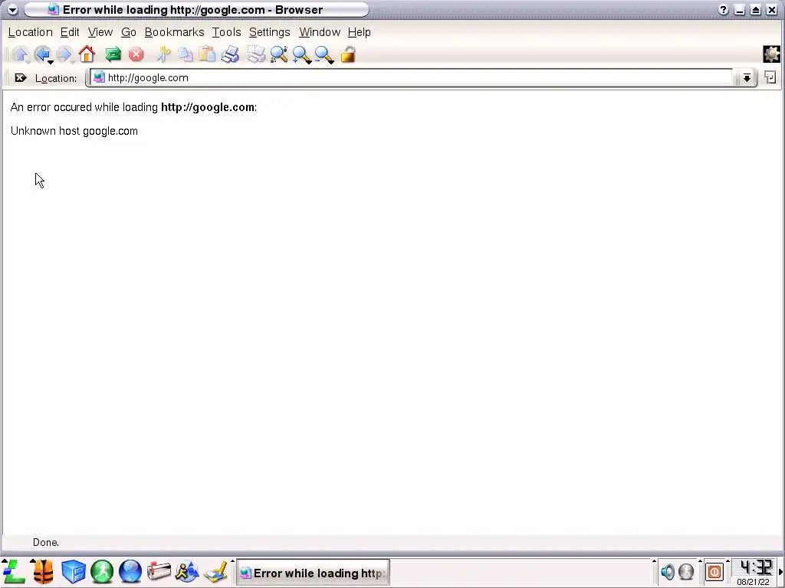Open the location history dropdown arrow
Viewport: 785px width, 588px height.
tap(747, 78)
